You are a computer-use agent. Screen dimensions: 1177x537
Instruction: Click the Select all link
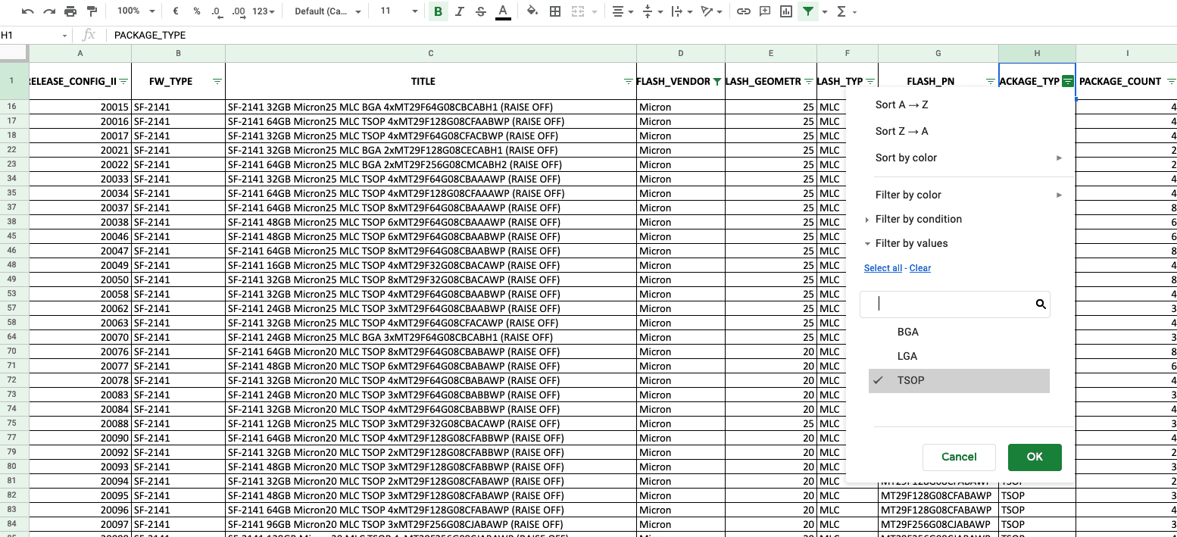point(882,267)
